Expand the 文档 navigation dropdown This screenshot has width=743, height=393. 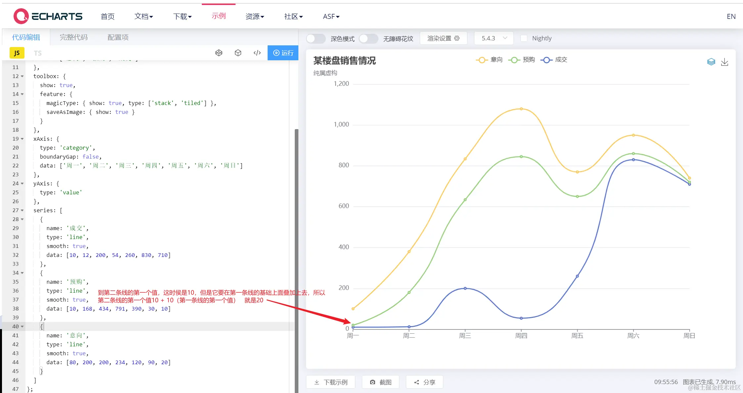pos(144,16)
